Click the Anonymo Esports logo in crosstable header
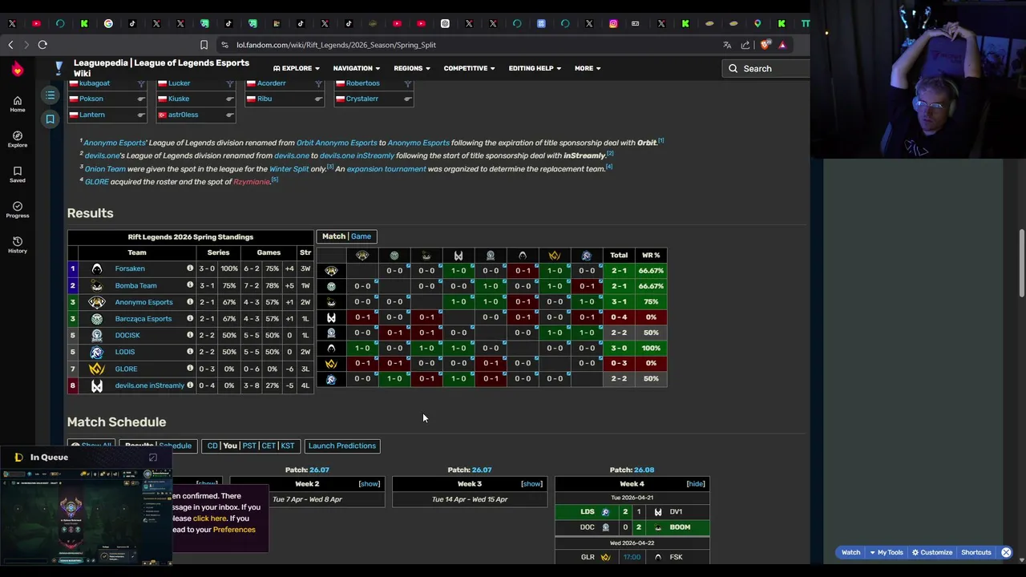 tap(362, 255)
